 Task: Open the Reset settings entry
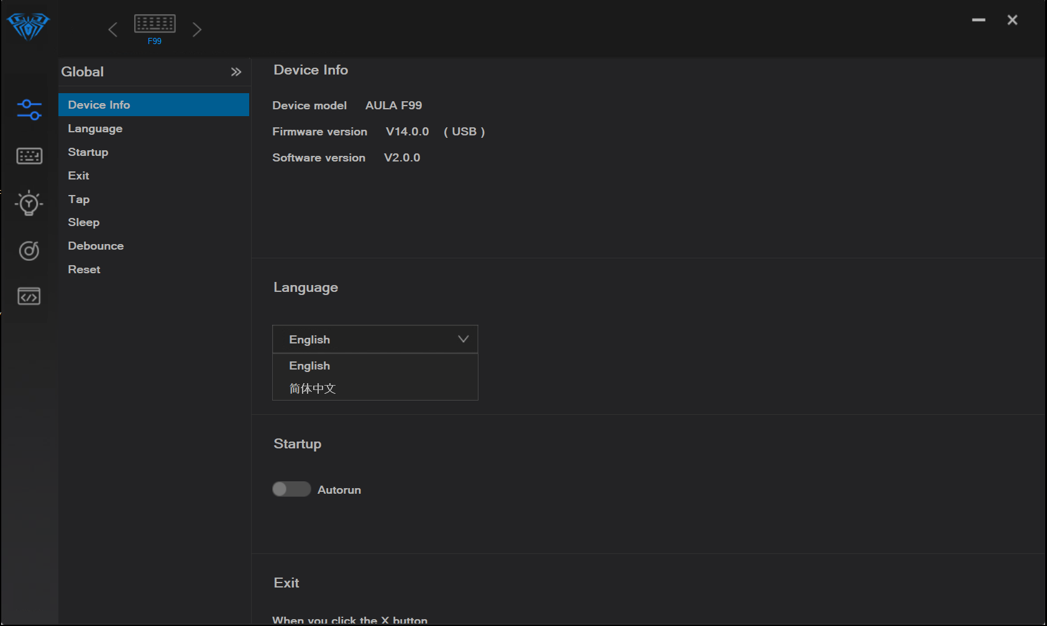[84, 270]
